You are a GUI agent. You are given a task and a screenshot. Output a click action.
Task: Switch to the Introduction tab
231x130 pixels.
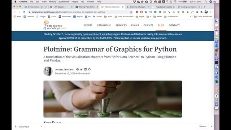(x=36, y=7)
